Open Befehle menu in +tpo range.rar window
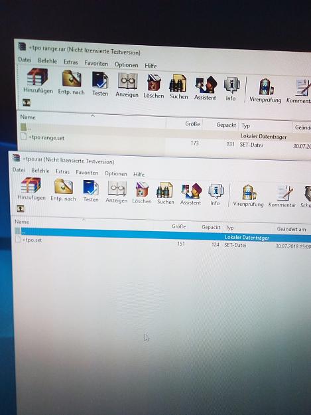 47,61
